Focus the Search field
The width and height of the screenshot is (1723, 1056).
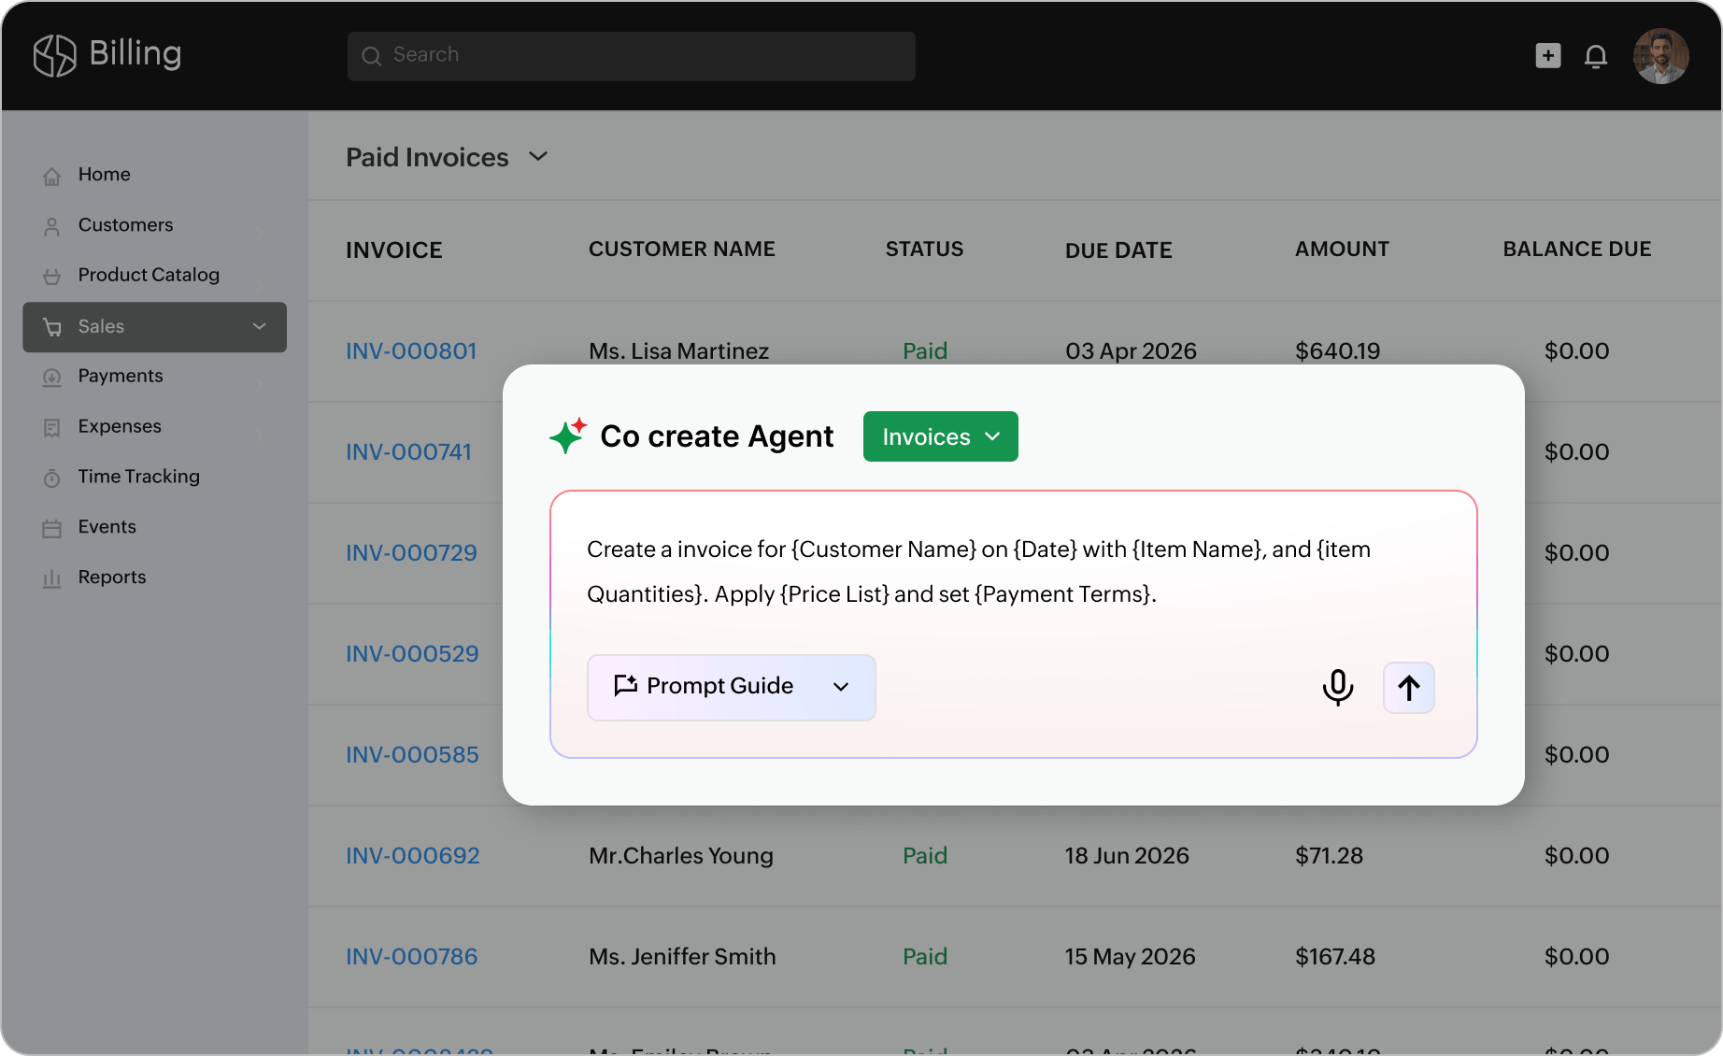(x=632, y=56)
